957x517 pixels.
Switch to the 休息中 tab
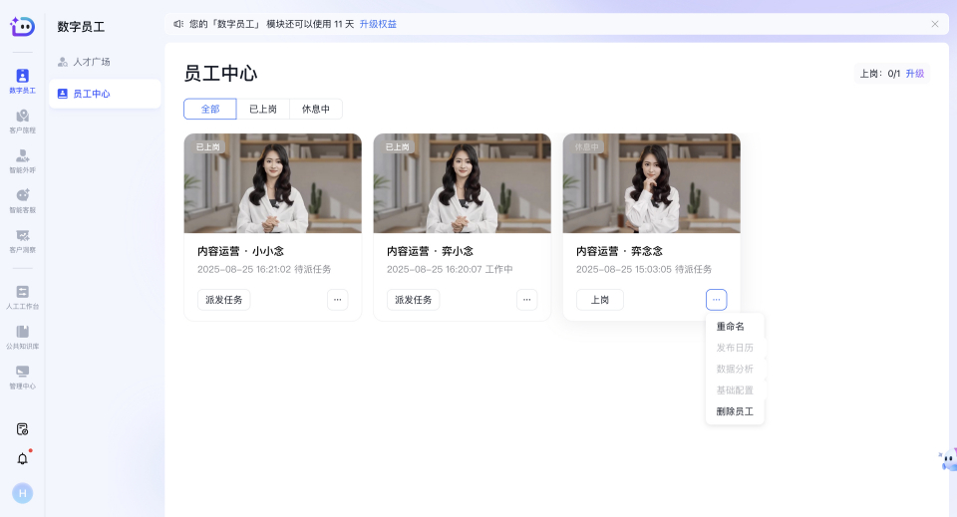click(316, 110)
